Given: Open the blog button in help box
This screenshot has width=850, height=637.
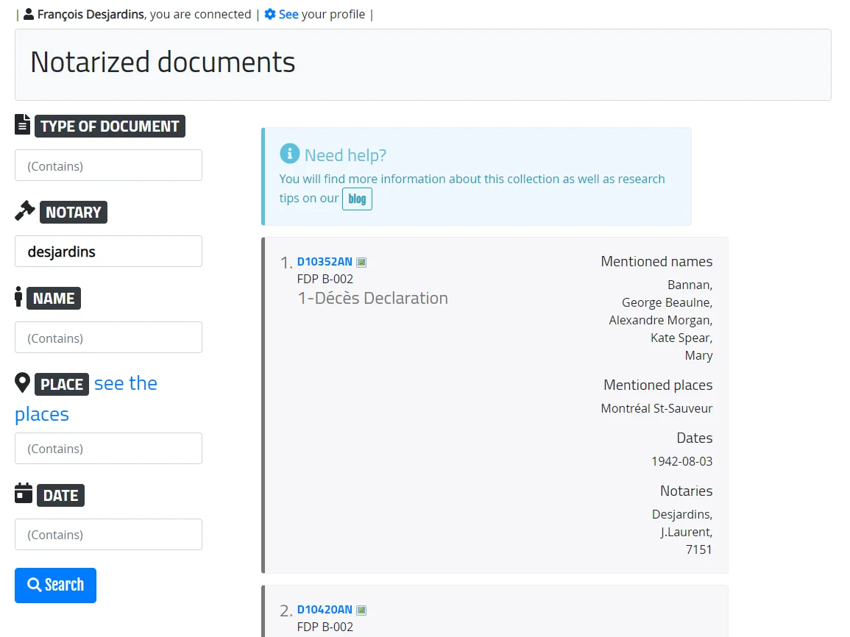Looking at the screenshot, I should (357, 199).
